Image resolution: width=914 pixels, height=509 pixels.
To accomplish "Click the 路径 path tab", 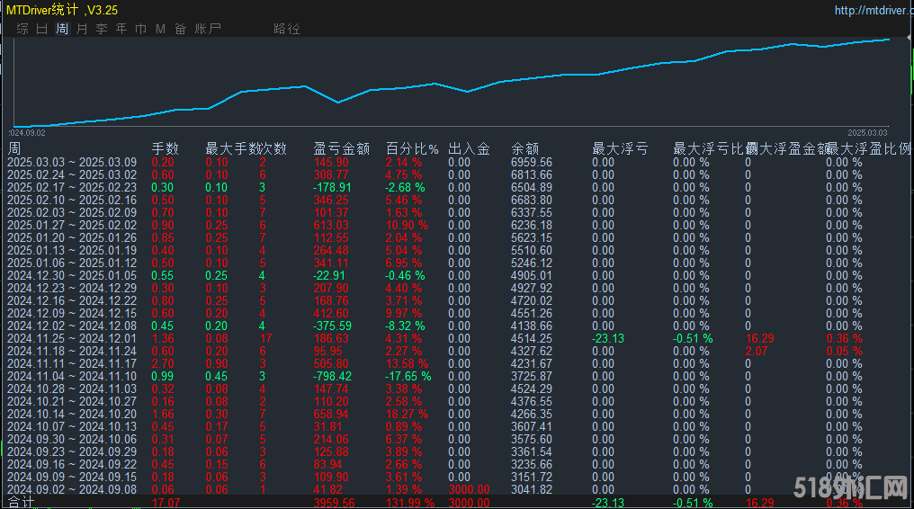I will coord(287,29).
